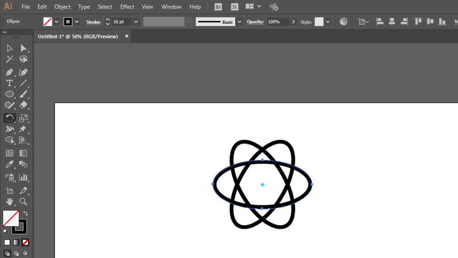Activate the Rotate tool
Screen dimensions: 458x258
pos(9,118)
